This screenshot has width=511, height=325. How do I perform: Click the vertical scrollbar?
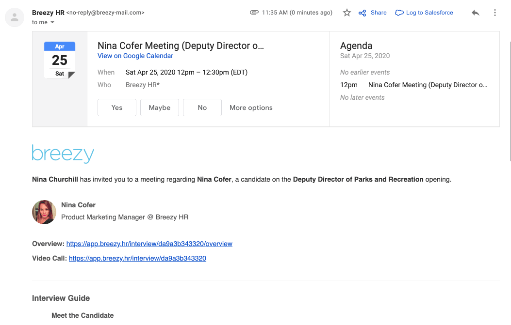point(511,101)
